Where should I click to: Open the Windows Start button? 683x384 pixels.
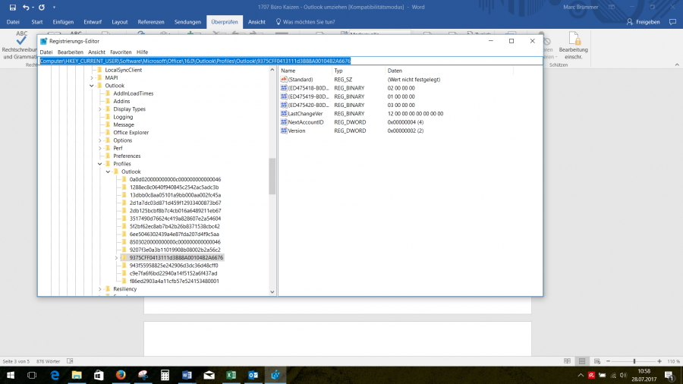coord(11,375)
